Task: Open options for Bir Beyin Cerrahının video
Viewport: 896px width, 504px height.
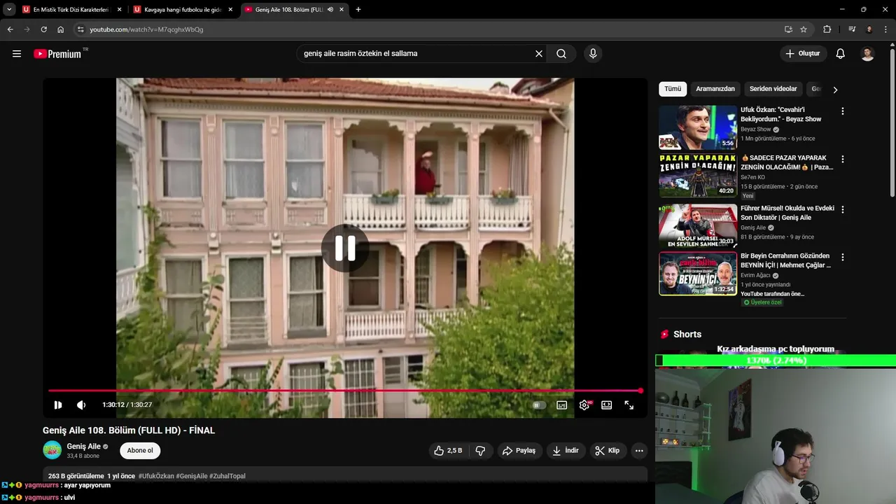Action: tap(843, 258)
